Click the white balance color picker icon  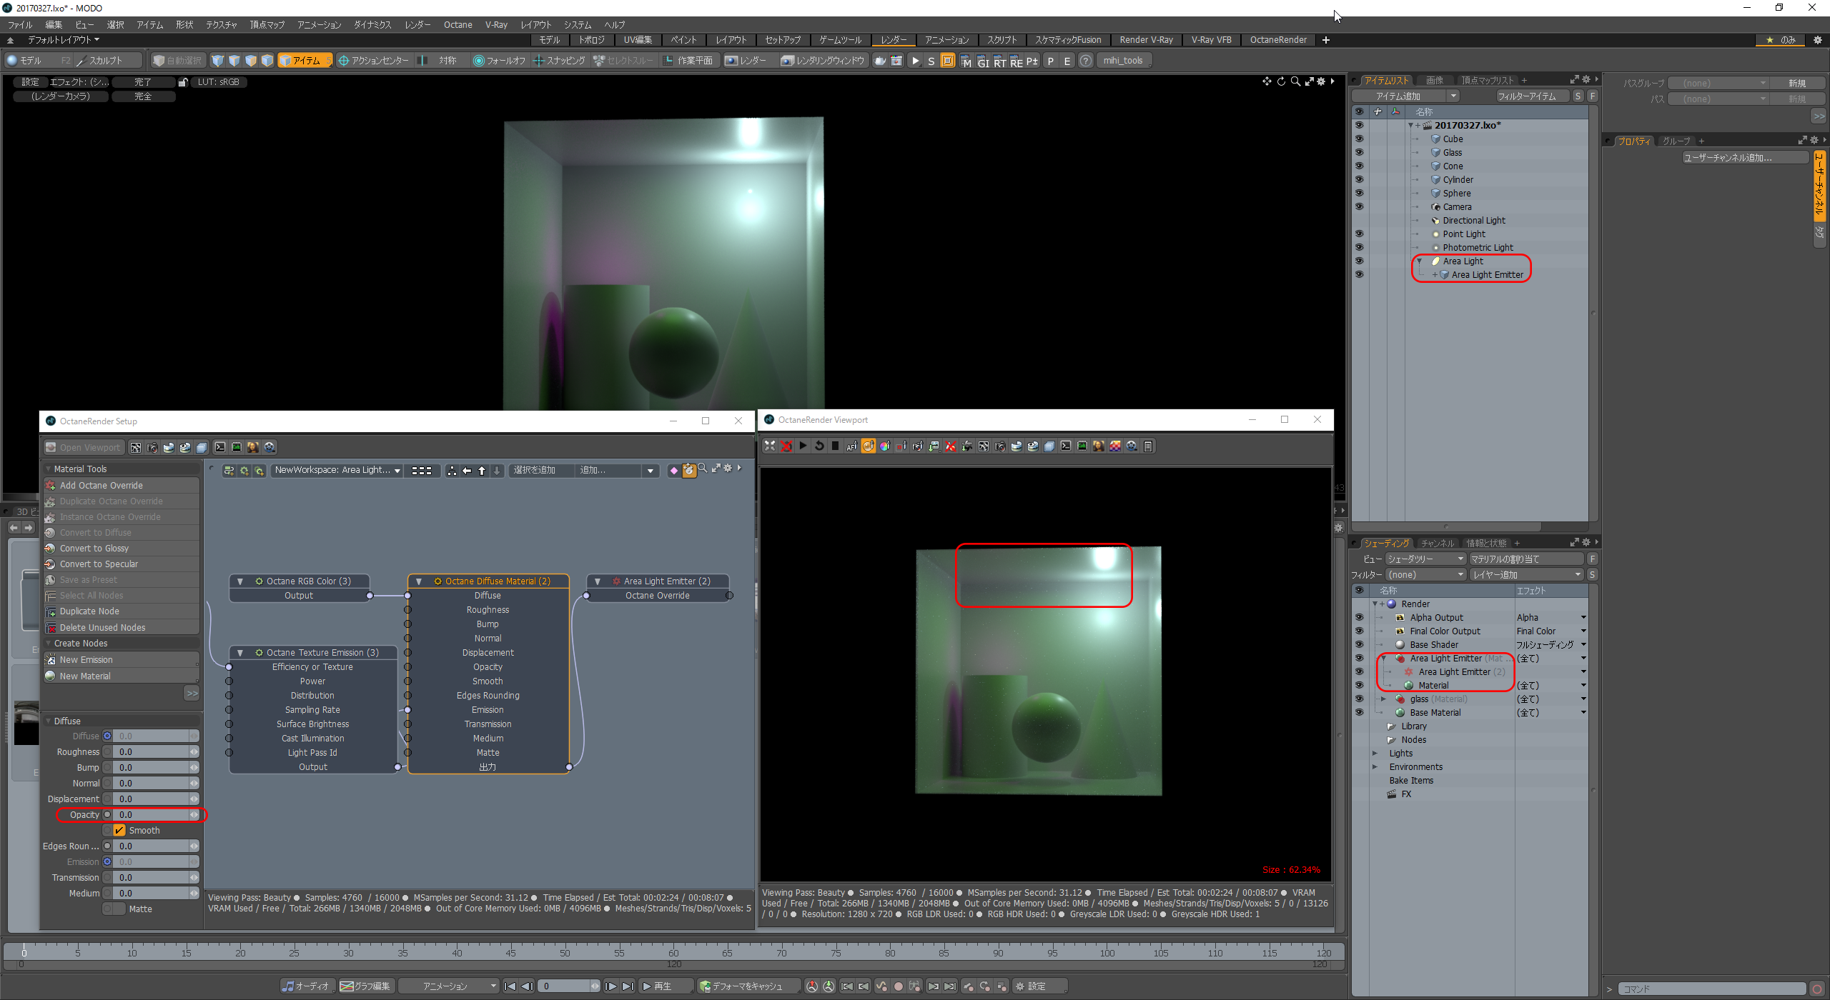(x=884, y=446)
